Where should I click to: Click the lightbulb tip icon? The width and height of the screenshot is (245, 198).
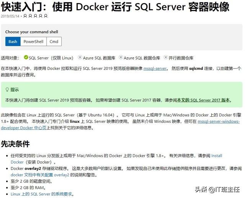click(7, 90)
